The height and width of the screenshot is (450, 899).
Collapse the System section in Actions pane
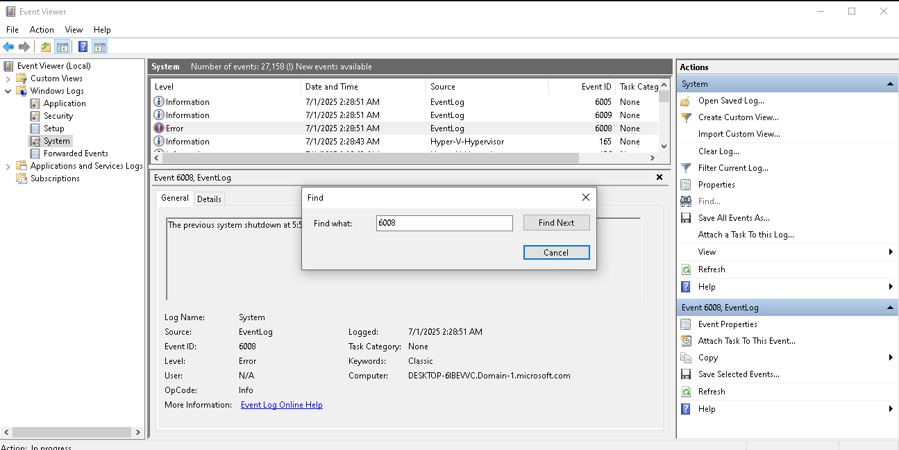point(890,84)
